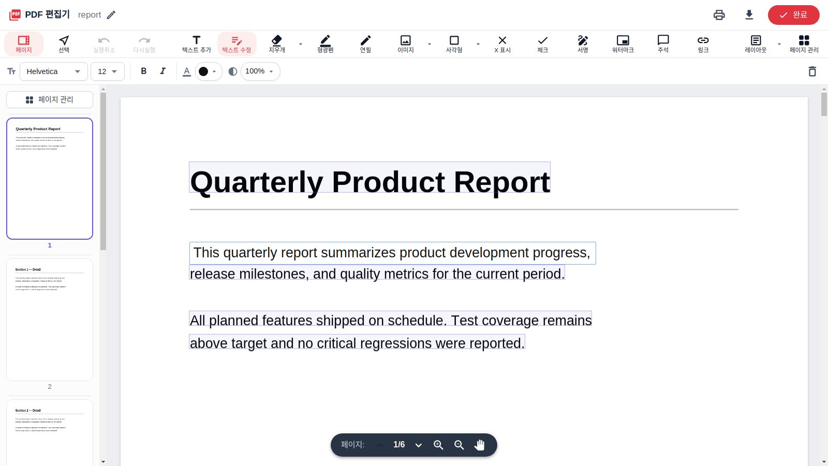Image resolution: width=828 pixels, height=466 pixels.
Task: Toggle bold formatting
Action: click(x=144, y=71)
